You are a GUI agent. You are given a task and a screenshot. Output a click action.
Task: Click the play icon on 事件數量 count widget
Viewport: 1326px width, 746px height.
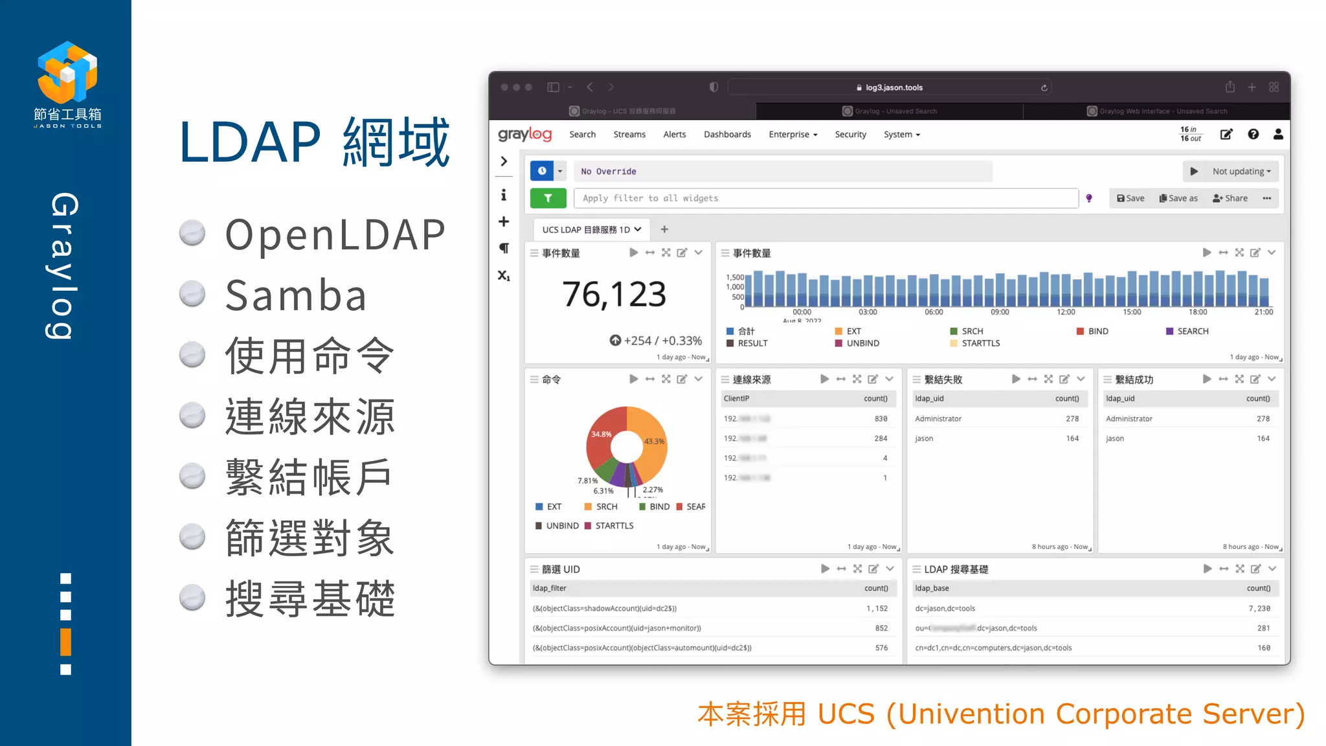[x=634, y=253]
